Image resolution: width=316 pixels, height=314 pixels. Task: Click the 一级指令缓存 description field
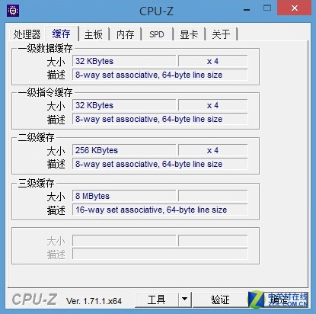[160, 119]
